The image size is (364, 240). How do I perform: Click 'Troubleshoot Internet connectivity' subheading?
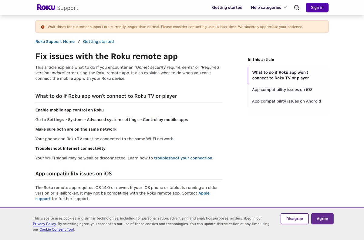pos(70,148)
